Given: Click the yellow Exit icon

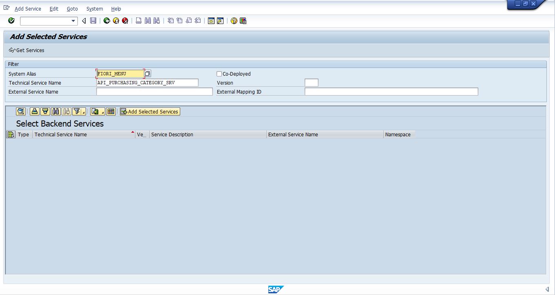Looking at the screenshot, I should pyautogui.click(x=116, y=21).
